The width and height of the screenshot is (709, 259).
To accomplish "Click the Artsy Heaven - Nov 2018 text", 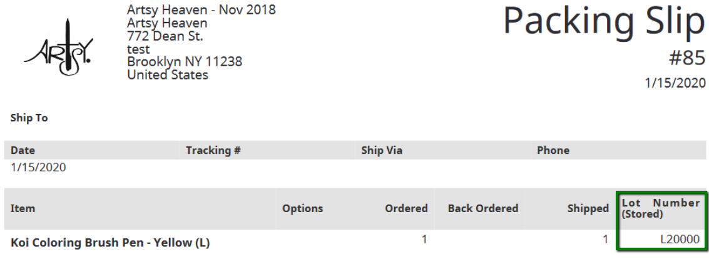I will tap(201, 9).
